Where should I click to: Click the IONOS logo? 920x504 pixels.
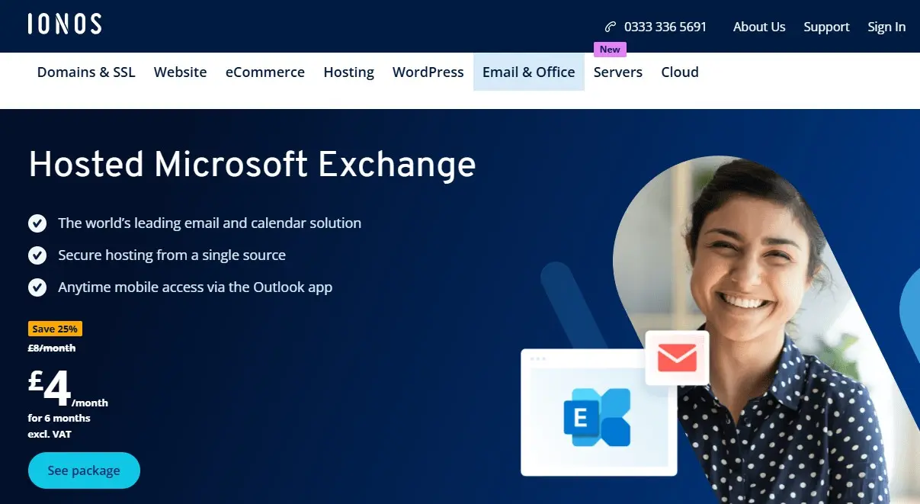[64, 24]
